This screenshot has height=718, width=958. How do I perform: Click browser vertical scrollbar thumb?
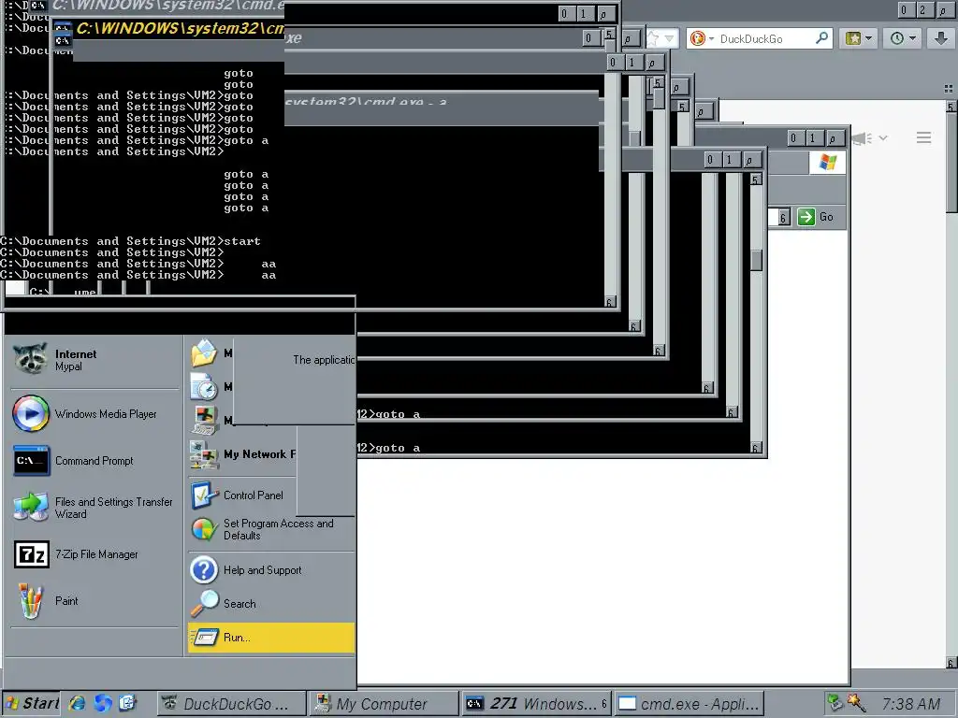pyautogui.click(x=951, y=163)
